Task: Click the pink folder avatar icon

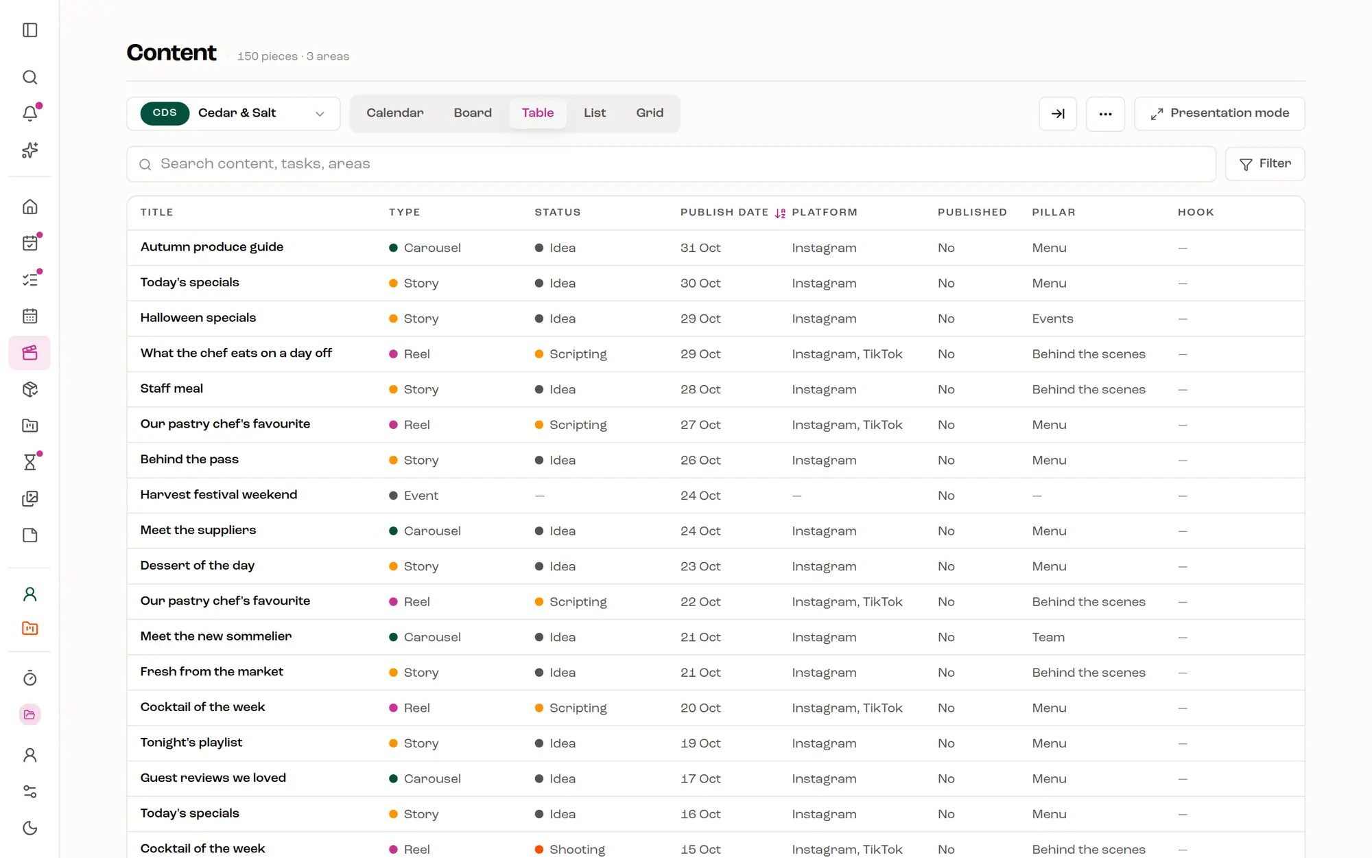Action: click(29, 715)
